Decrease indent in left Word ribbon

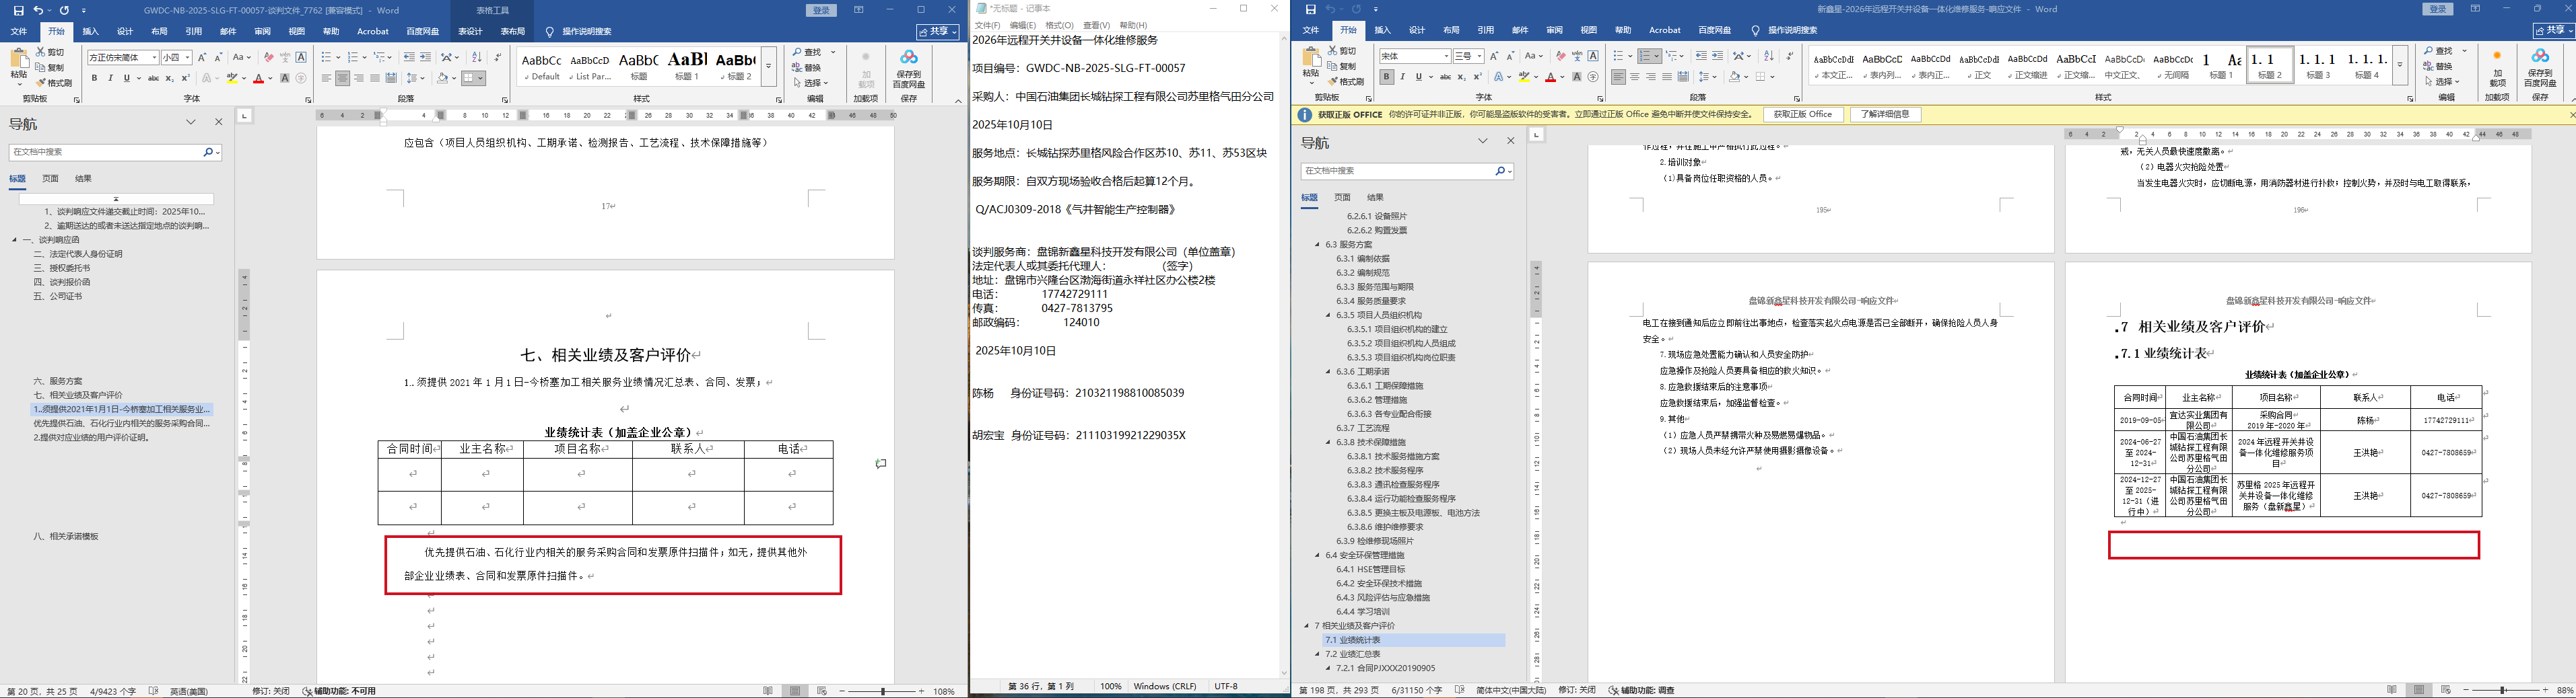(x=410, y=58)
